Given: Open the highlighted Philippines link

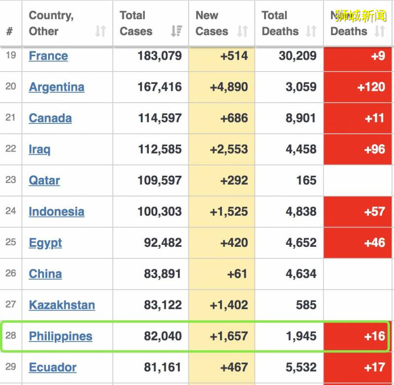Looking at the screenshot, I should click(x=61, y=336).
